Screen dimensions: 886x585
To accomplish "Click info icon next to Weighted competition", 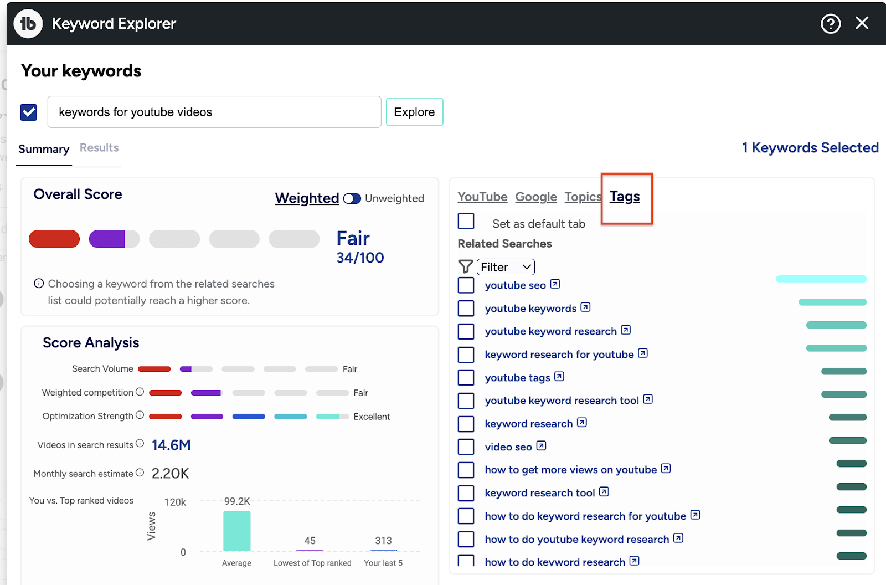I will click(140, 392).
